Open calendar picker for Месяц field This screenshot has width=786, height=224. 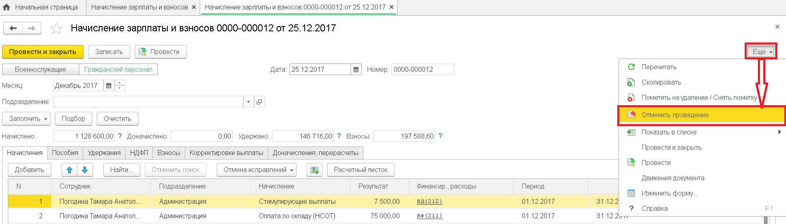click(109, 85)
